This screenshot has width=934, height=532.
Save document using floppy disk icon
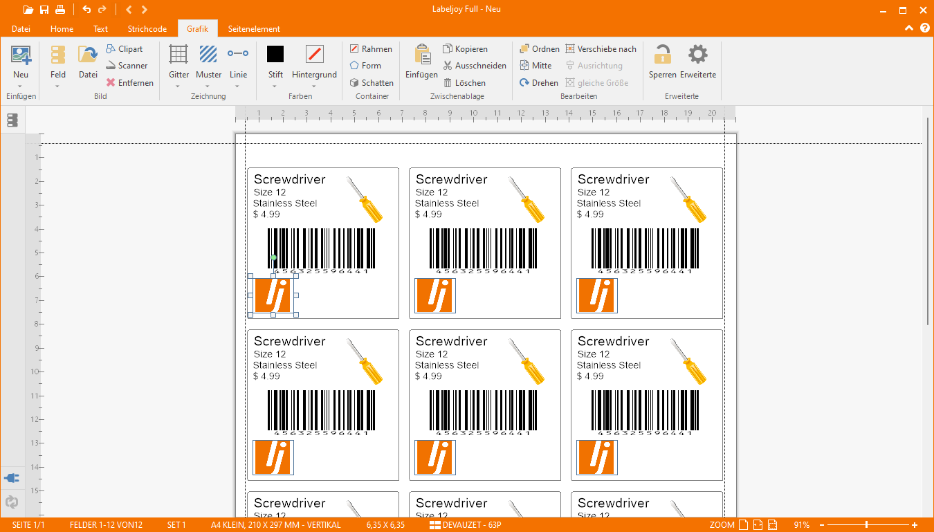[44, 10]
